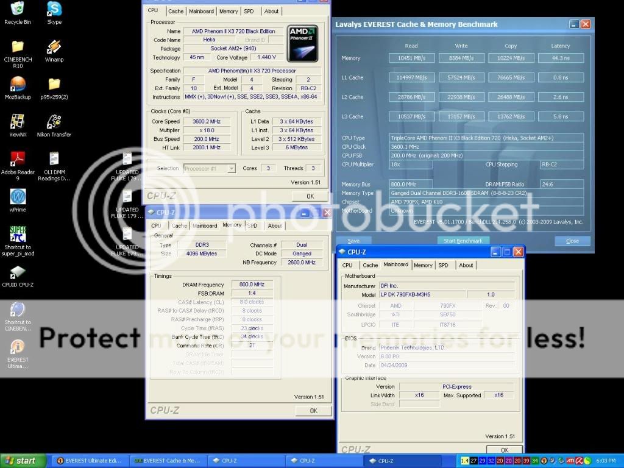Viewport: 624px width, 468px height.
Task: Select SPD tab in memory CPU-Z window
Action: click(252, 225)
